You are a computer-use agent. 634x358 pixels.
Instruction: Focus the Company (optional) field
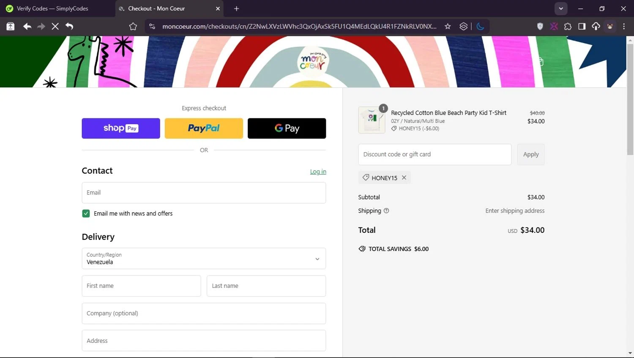204,313
